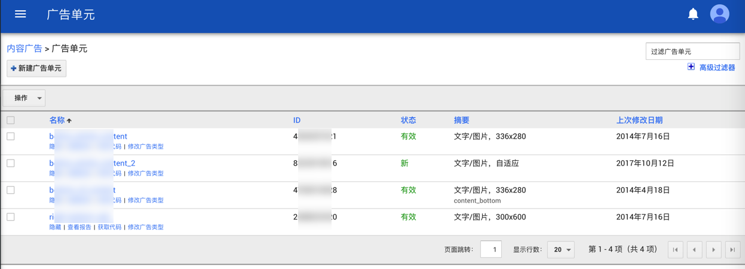Open the hamburger navigation menu
This screenshot has height=269, width=745.
[x=20, y=14]
